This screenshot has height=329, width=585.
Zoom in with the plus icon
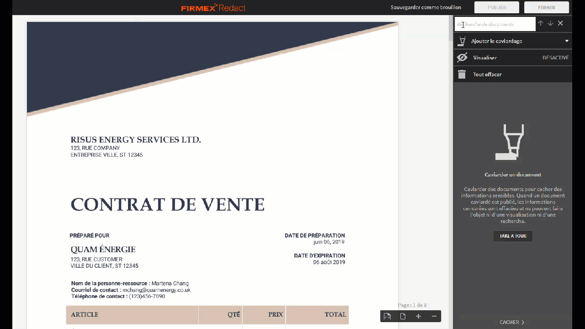(x=418, y=316)
